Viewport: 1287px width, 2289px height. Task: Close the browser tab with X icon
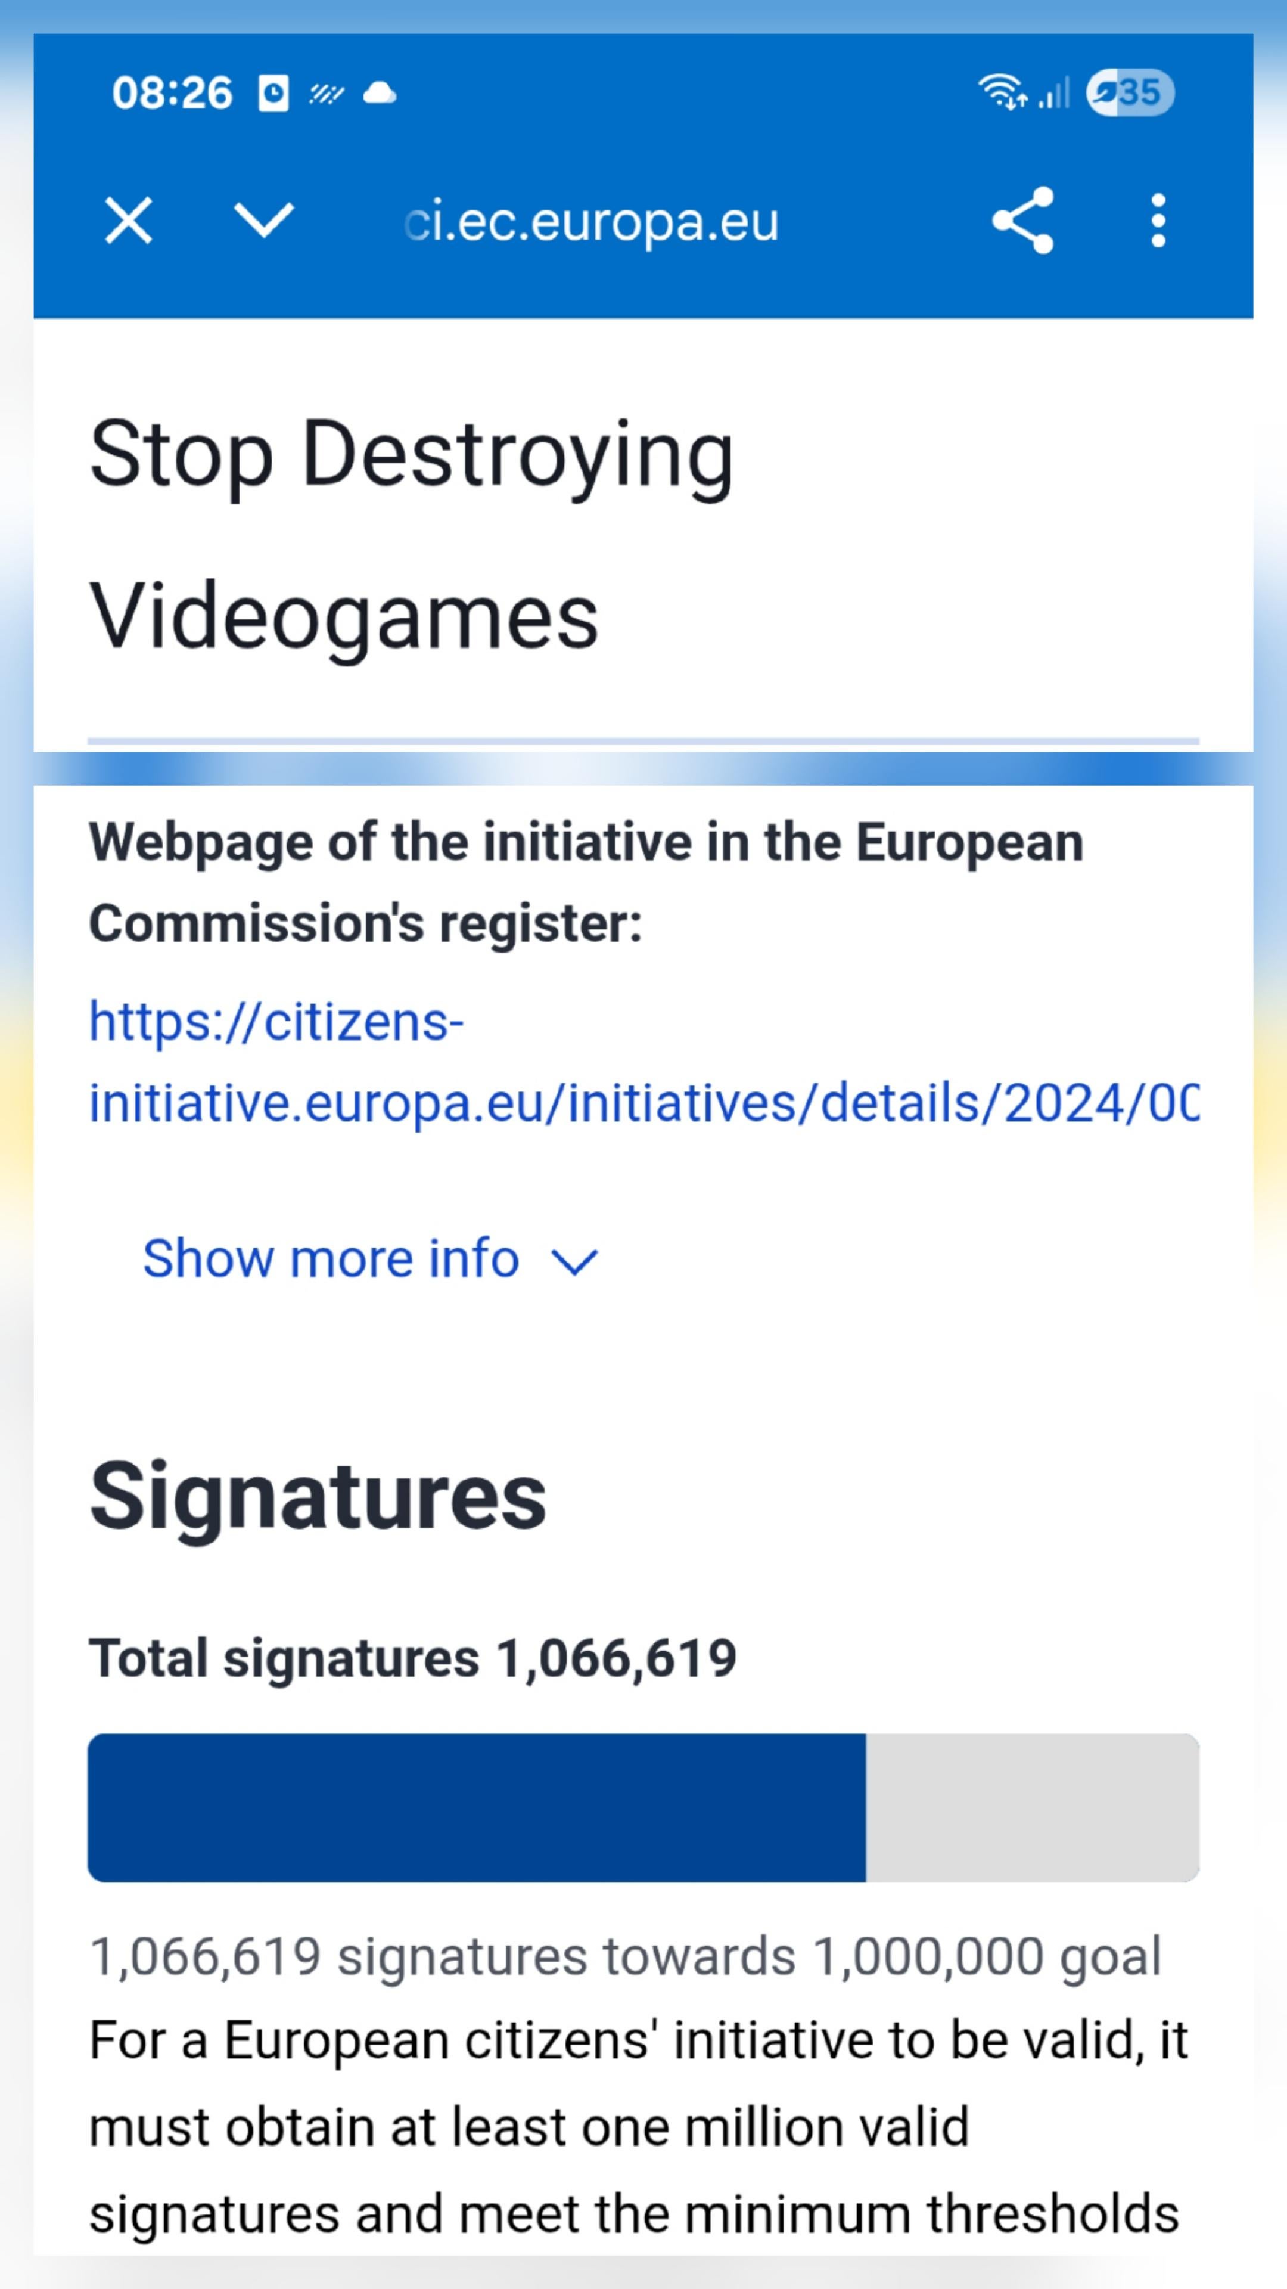tap(129, 221)
